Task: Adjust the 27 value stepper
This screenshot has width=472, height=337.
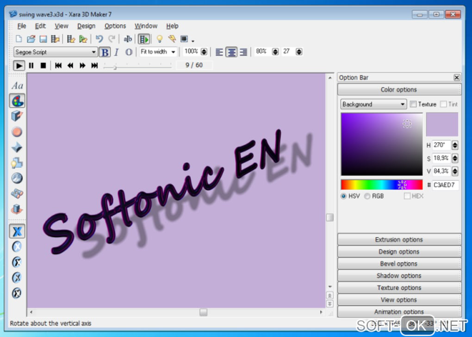Action: point(299,52)
